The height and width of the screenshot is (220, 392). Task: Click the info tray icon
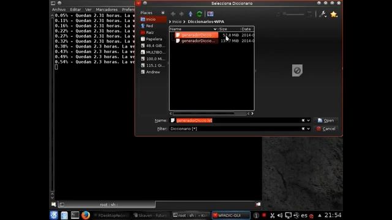click(256, 215)
